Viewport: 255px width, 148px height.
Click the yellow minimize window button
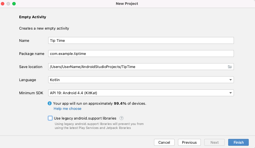click(8, 4)
